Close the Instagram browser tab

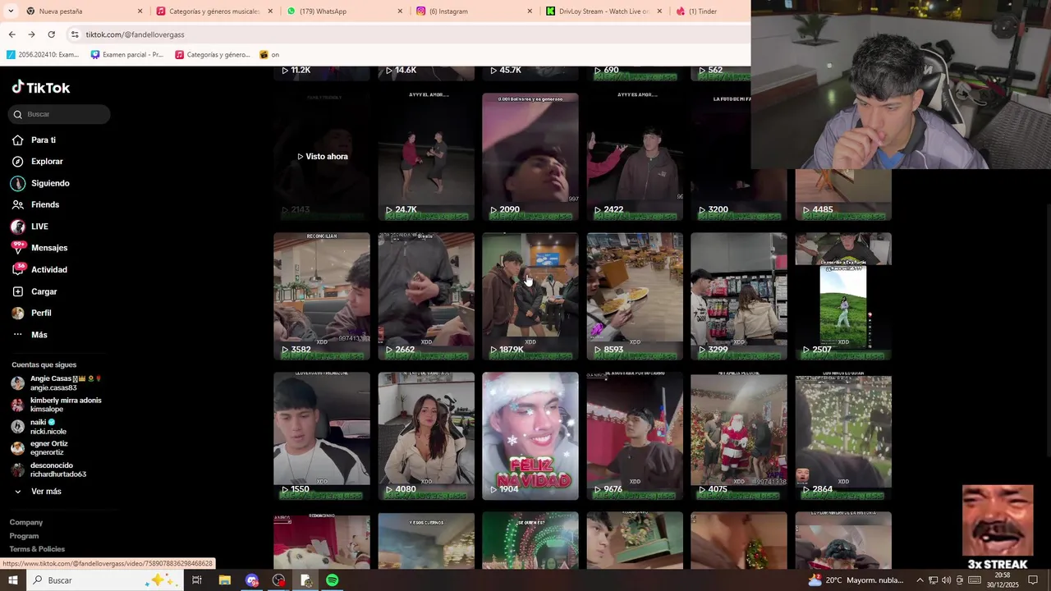530,11
